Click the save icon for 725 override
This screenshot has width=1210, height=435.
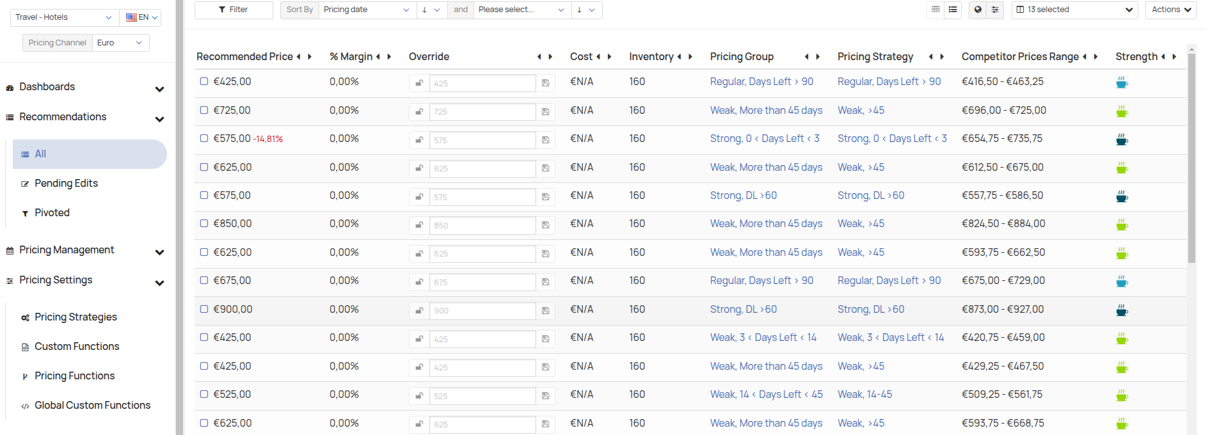pos(546,111)
